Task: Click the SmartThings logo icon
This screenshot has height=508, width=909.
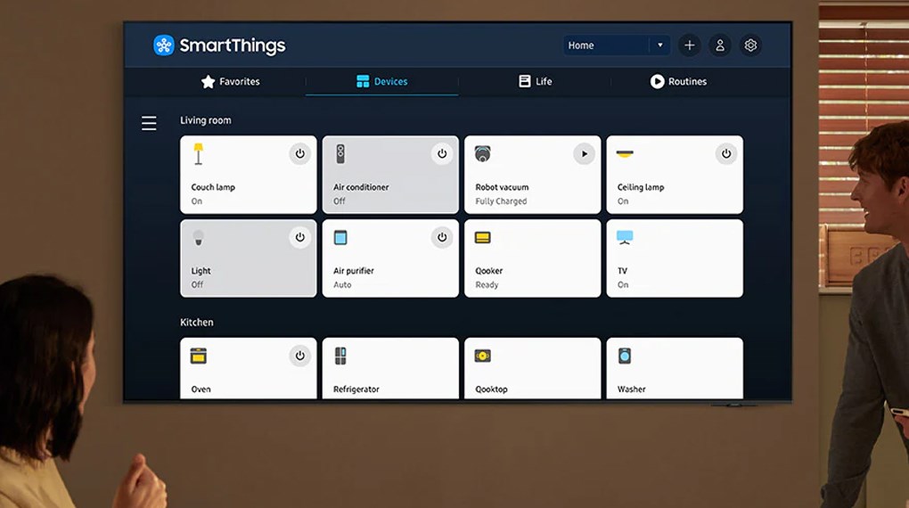Action: (x=164, y=45)
